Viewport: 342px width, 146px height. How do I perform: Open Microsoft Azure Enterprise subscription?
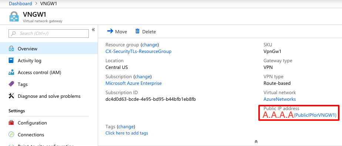click(x=134, y=83)
